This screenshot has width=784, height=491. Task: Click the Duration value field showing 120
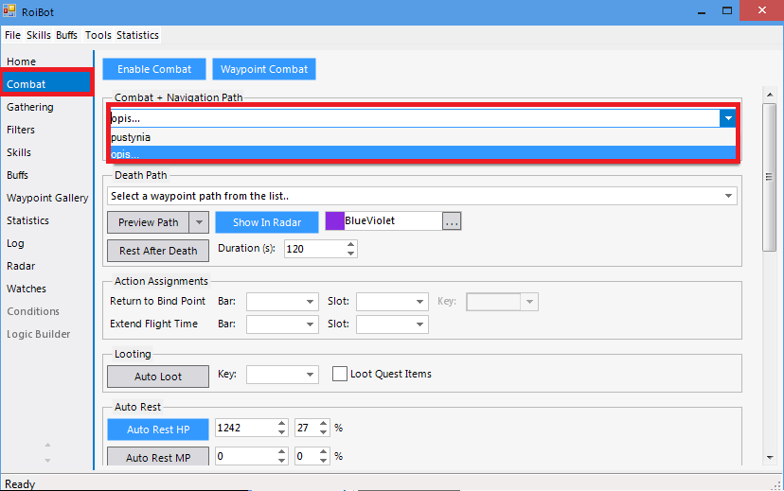314,249
